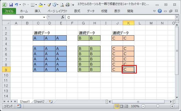Click the Insert Function fx icon
This screenshot has width=181, height=111.
tap(63, 17)
